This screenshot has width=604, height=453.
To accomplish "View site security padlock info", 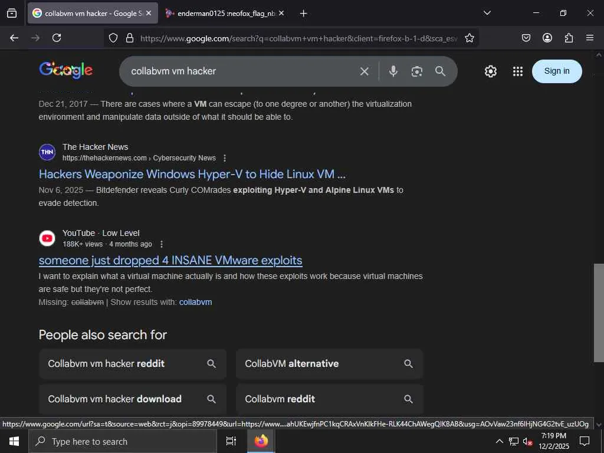I will click(x=130, y=38).
